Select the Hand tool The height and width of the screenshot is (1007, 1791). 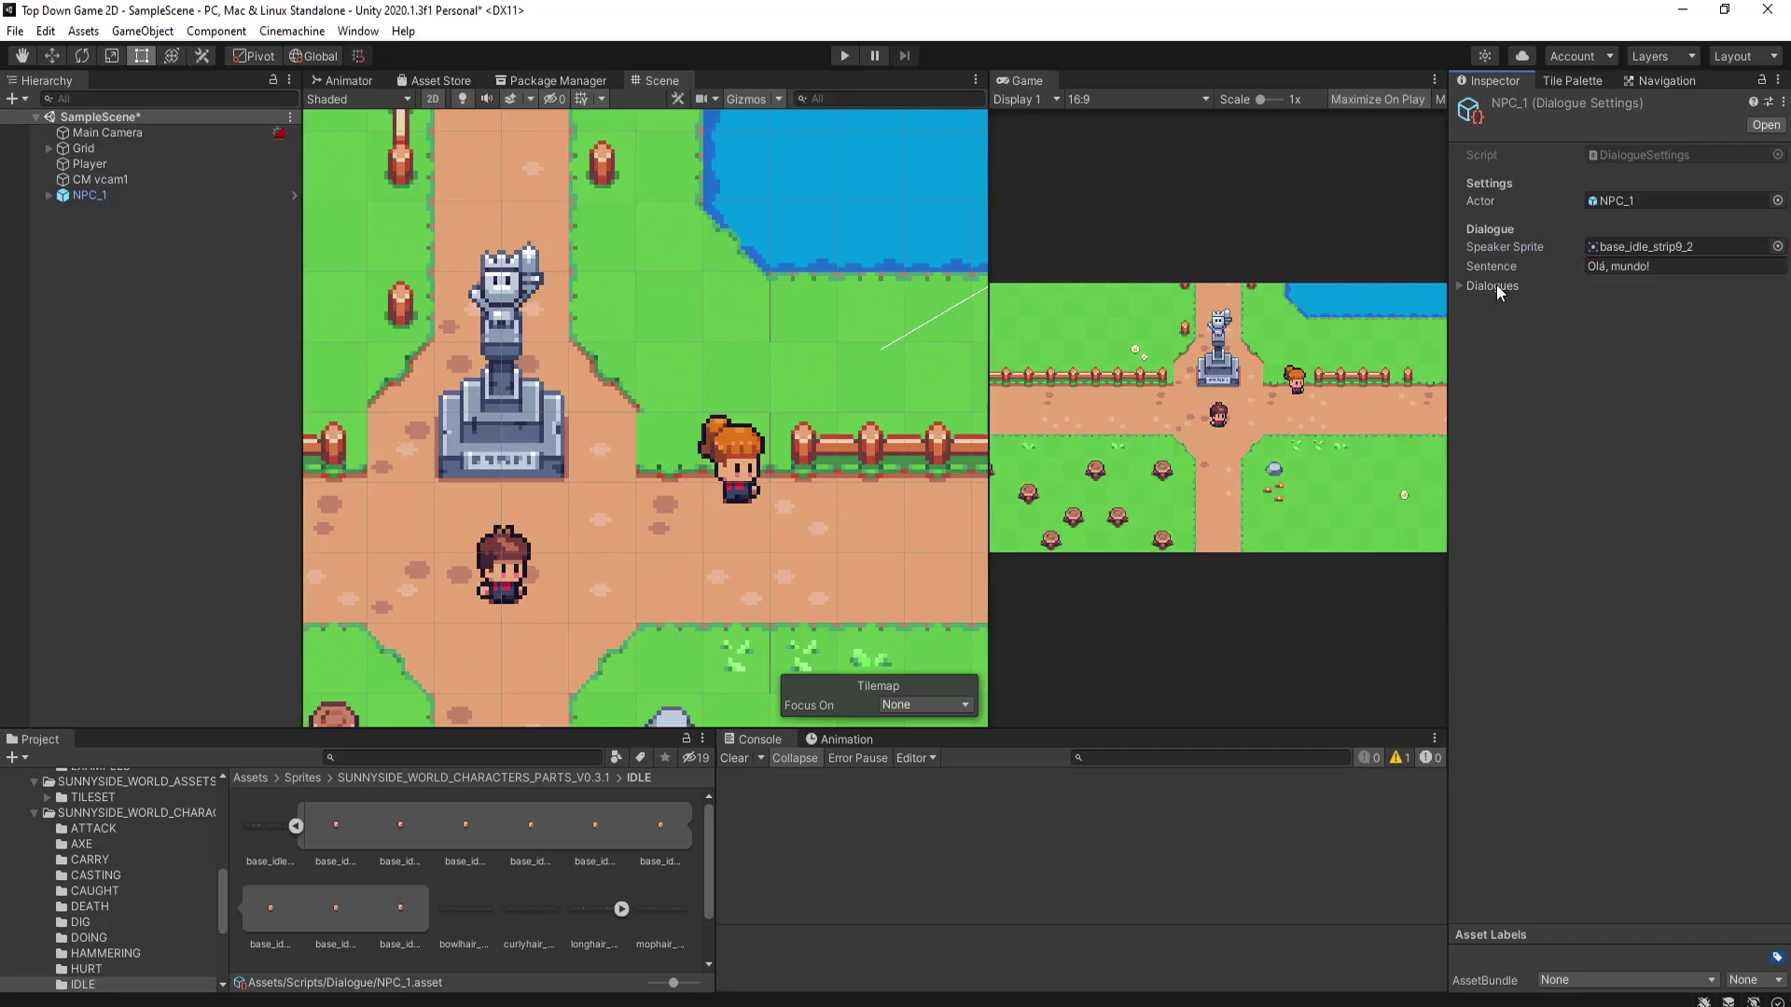[x=21, y=56]
